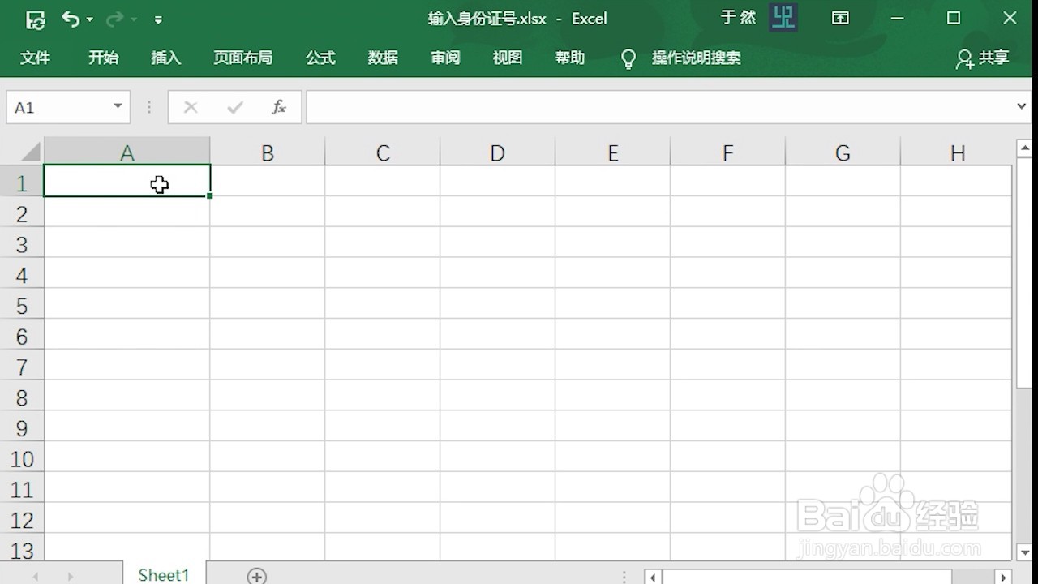Open the Ribbon Display Options icon
The image size is (1038, 584).
coord(840,18)
